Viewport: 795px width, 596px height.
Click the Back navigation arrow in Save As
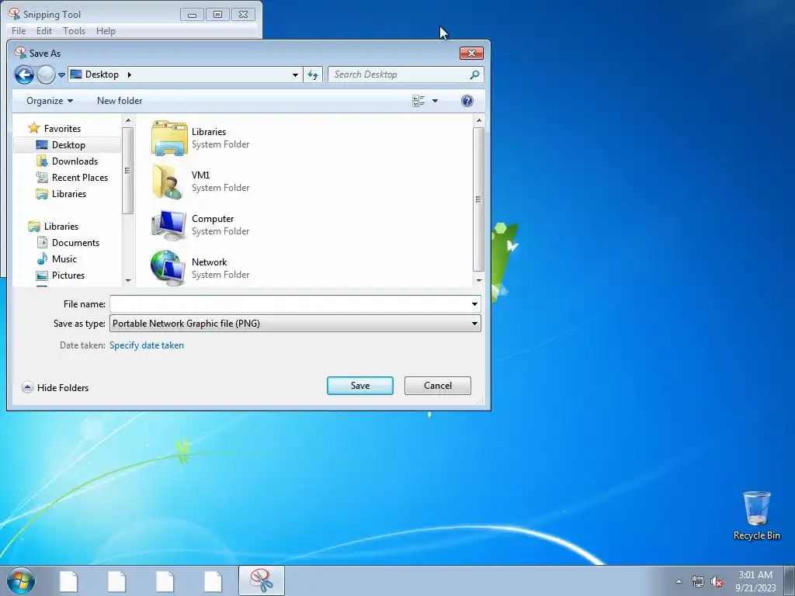click(24, 74)
